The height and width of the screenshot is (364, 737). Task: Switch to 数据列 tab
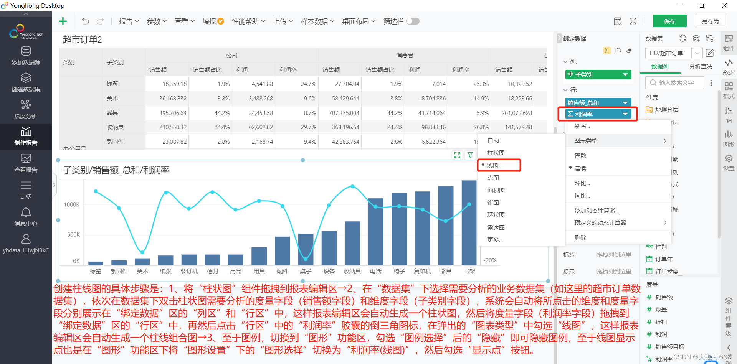[x=660, y=66]
